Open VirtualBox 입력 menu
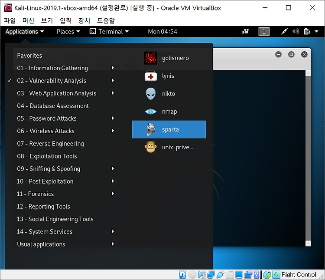Viewport: 325px width, 280px height. pyautogui.click(x=65, y=20)
